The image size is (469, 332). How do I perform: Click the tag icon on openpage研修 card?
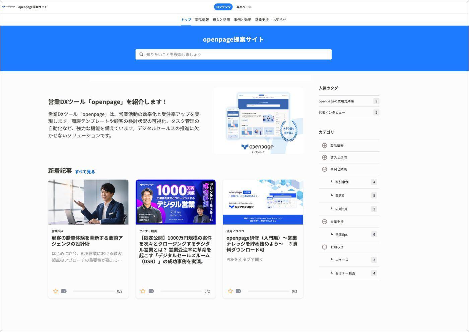pyautogui.click(x=239, y=291)
